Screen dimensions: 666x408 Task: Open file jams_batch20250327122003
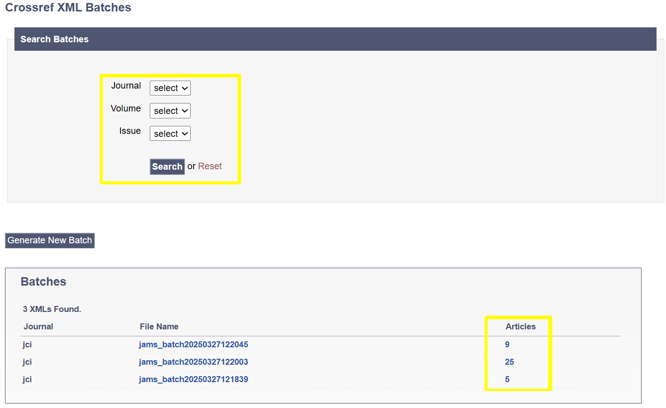(x=193, y=362)
